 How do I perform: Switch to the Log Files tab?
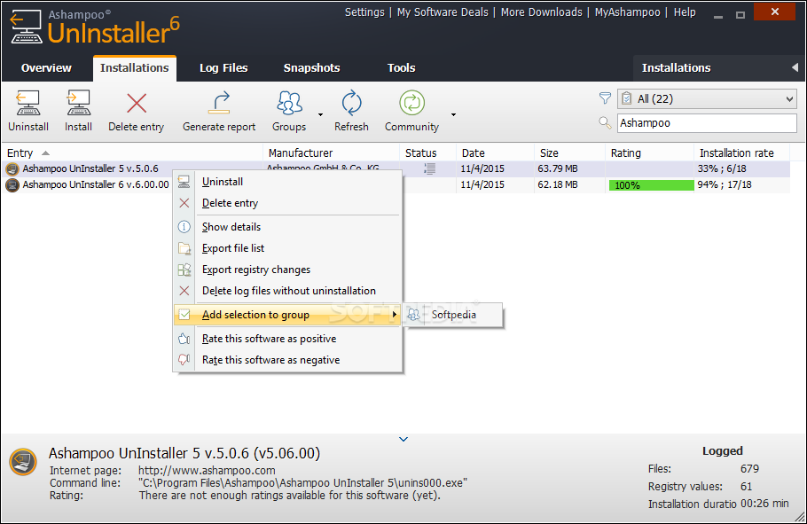[223, 68]
